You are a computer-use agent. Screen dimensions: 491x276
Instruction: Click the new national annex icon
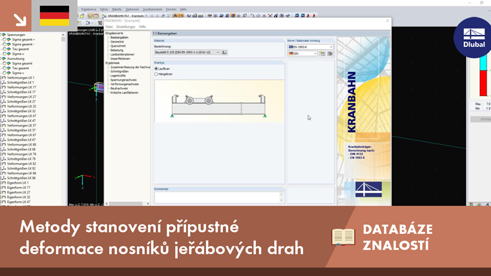coord(322,54)
